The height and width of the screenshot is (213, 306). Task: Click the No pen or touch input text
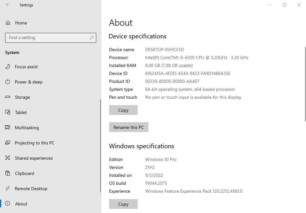click(x=193, y=97)
